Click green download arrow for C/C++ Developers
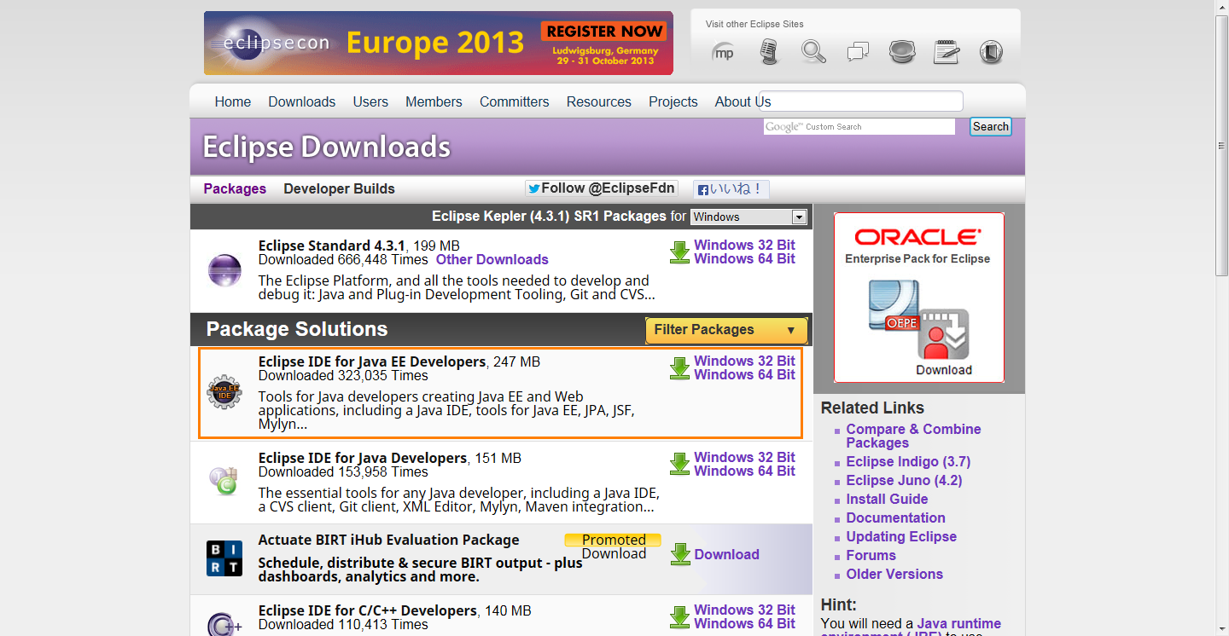This screenshot has width=1229, height=636. point(679,617)
